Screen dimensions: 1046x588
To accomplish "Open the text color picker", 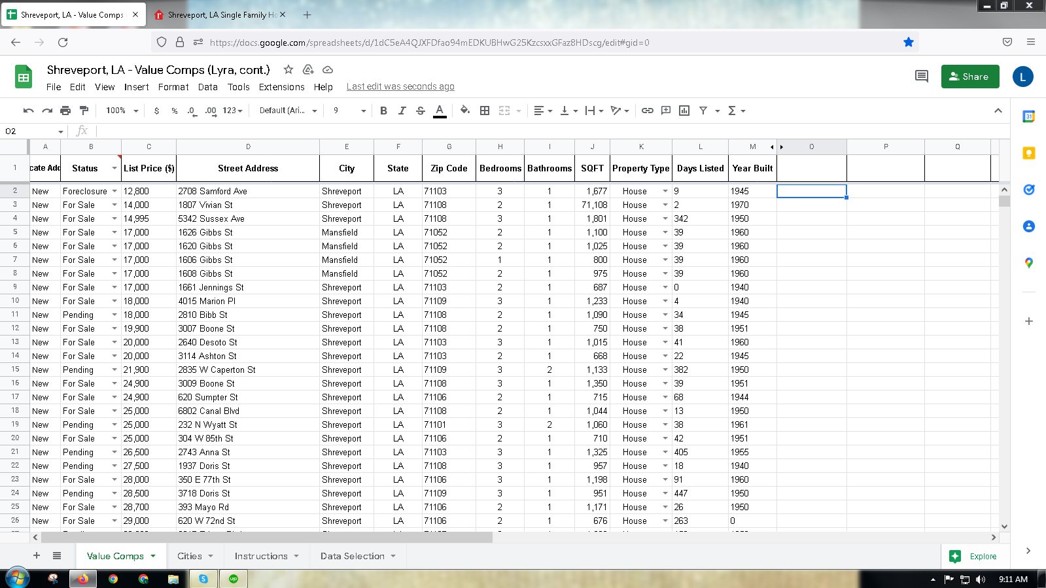I will pos(440,111).
